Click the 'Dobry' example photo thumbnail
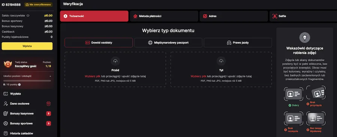Screen dimensions: 337x137 [293, 94]
